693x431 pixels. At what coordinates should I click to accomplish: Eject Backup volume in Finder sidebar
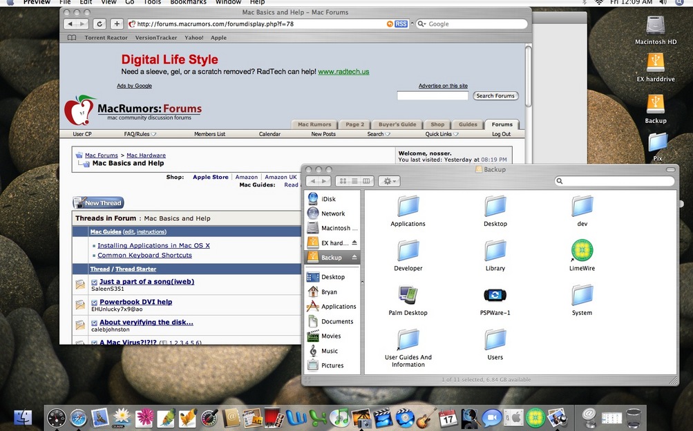[x=354, y=257]
